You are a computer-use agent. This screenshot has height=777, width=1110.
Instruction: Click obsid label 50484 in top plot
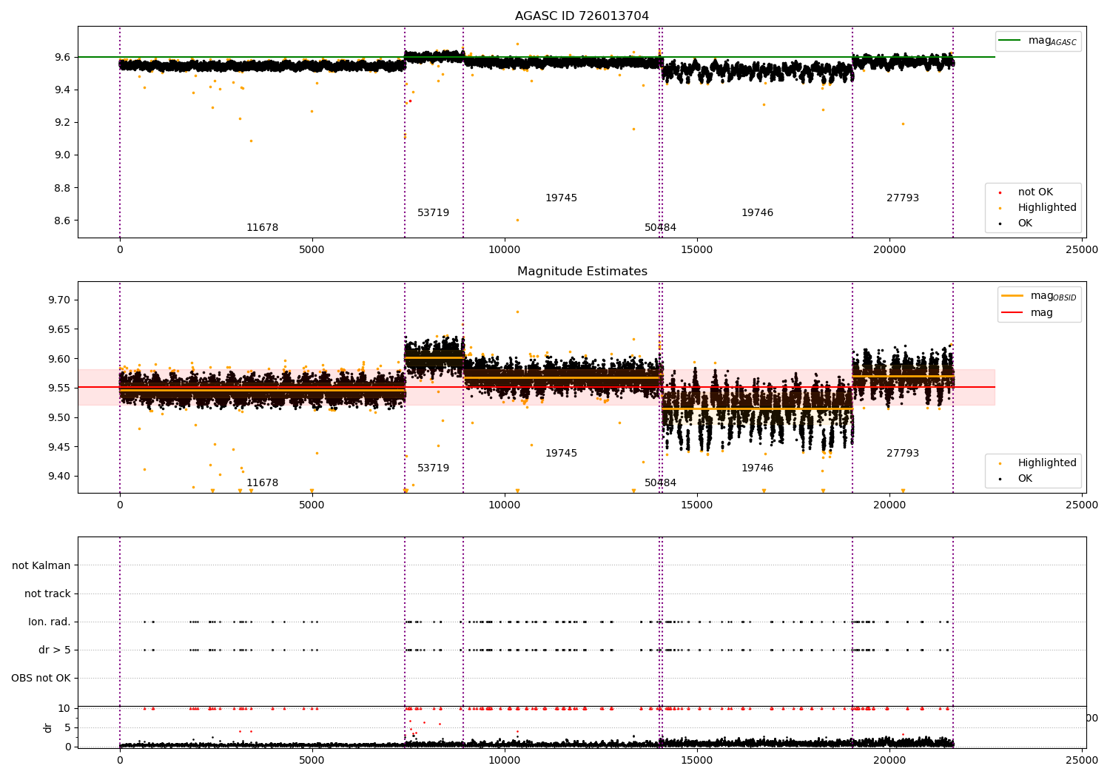coord(660,227)
